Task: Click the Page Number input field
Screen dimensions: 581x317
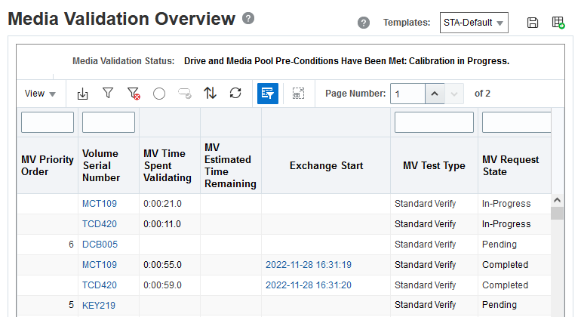Action: tap(407, 94)
